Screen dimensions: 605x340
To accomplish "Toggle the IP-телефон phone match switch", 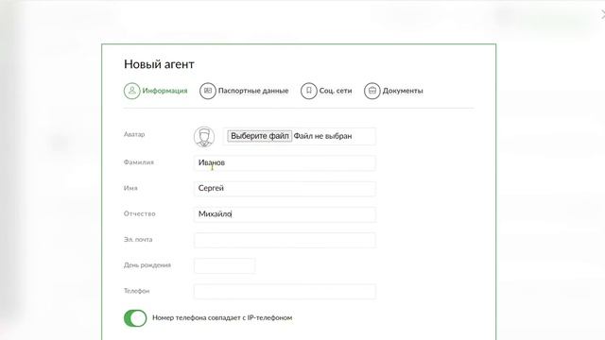I will click(x=135, y=318).
